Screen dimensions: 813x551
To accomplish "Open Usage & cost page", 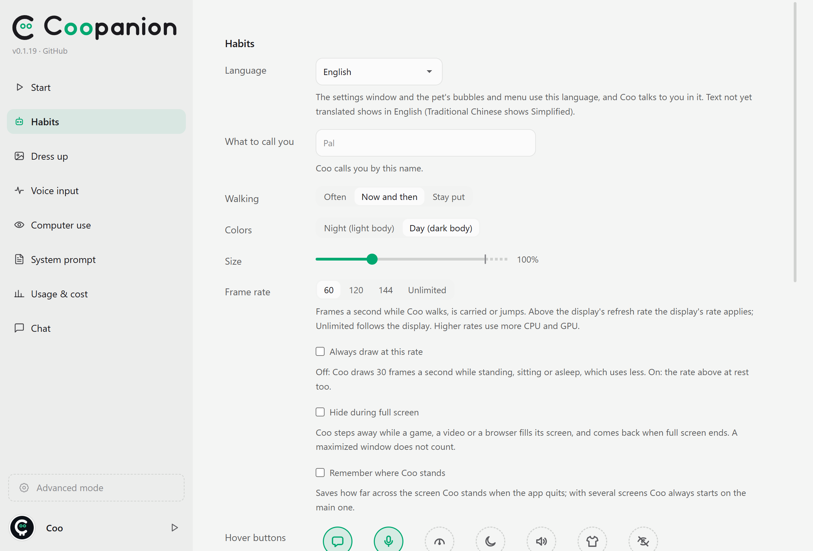I will (96, 294).
